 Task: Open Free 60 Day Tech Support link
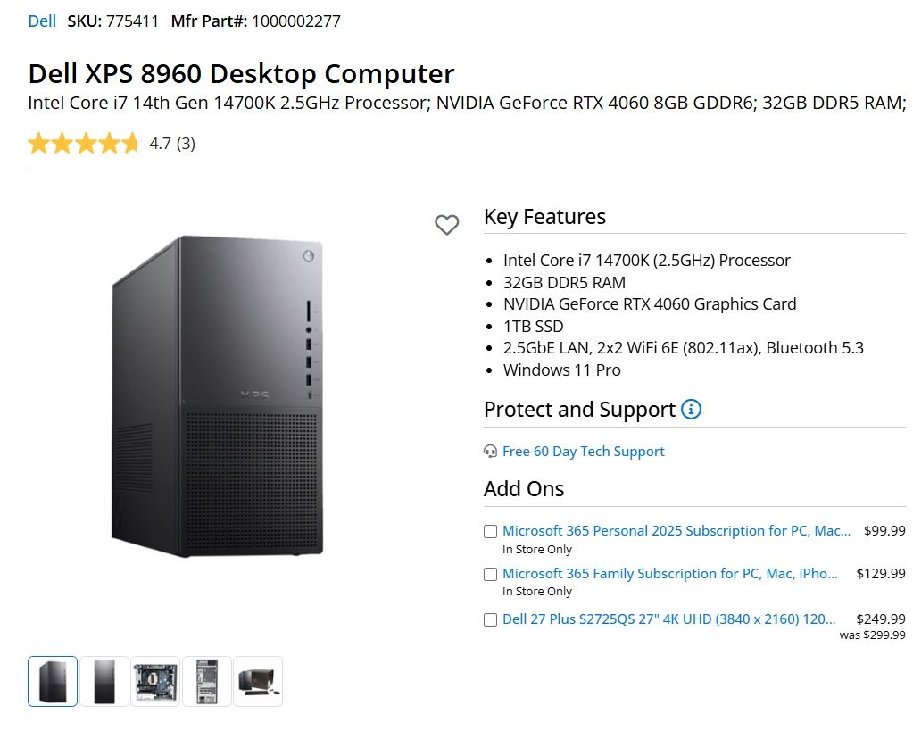pyautogui.click(x=583, y=452)
